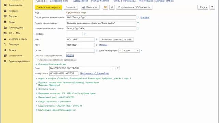Click the empty Префикс input field
The width and height of the screenshot is (219, 123).
pos(75,34)
